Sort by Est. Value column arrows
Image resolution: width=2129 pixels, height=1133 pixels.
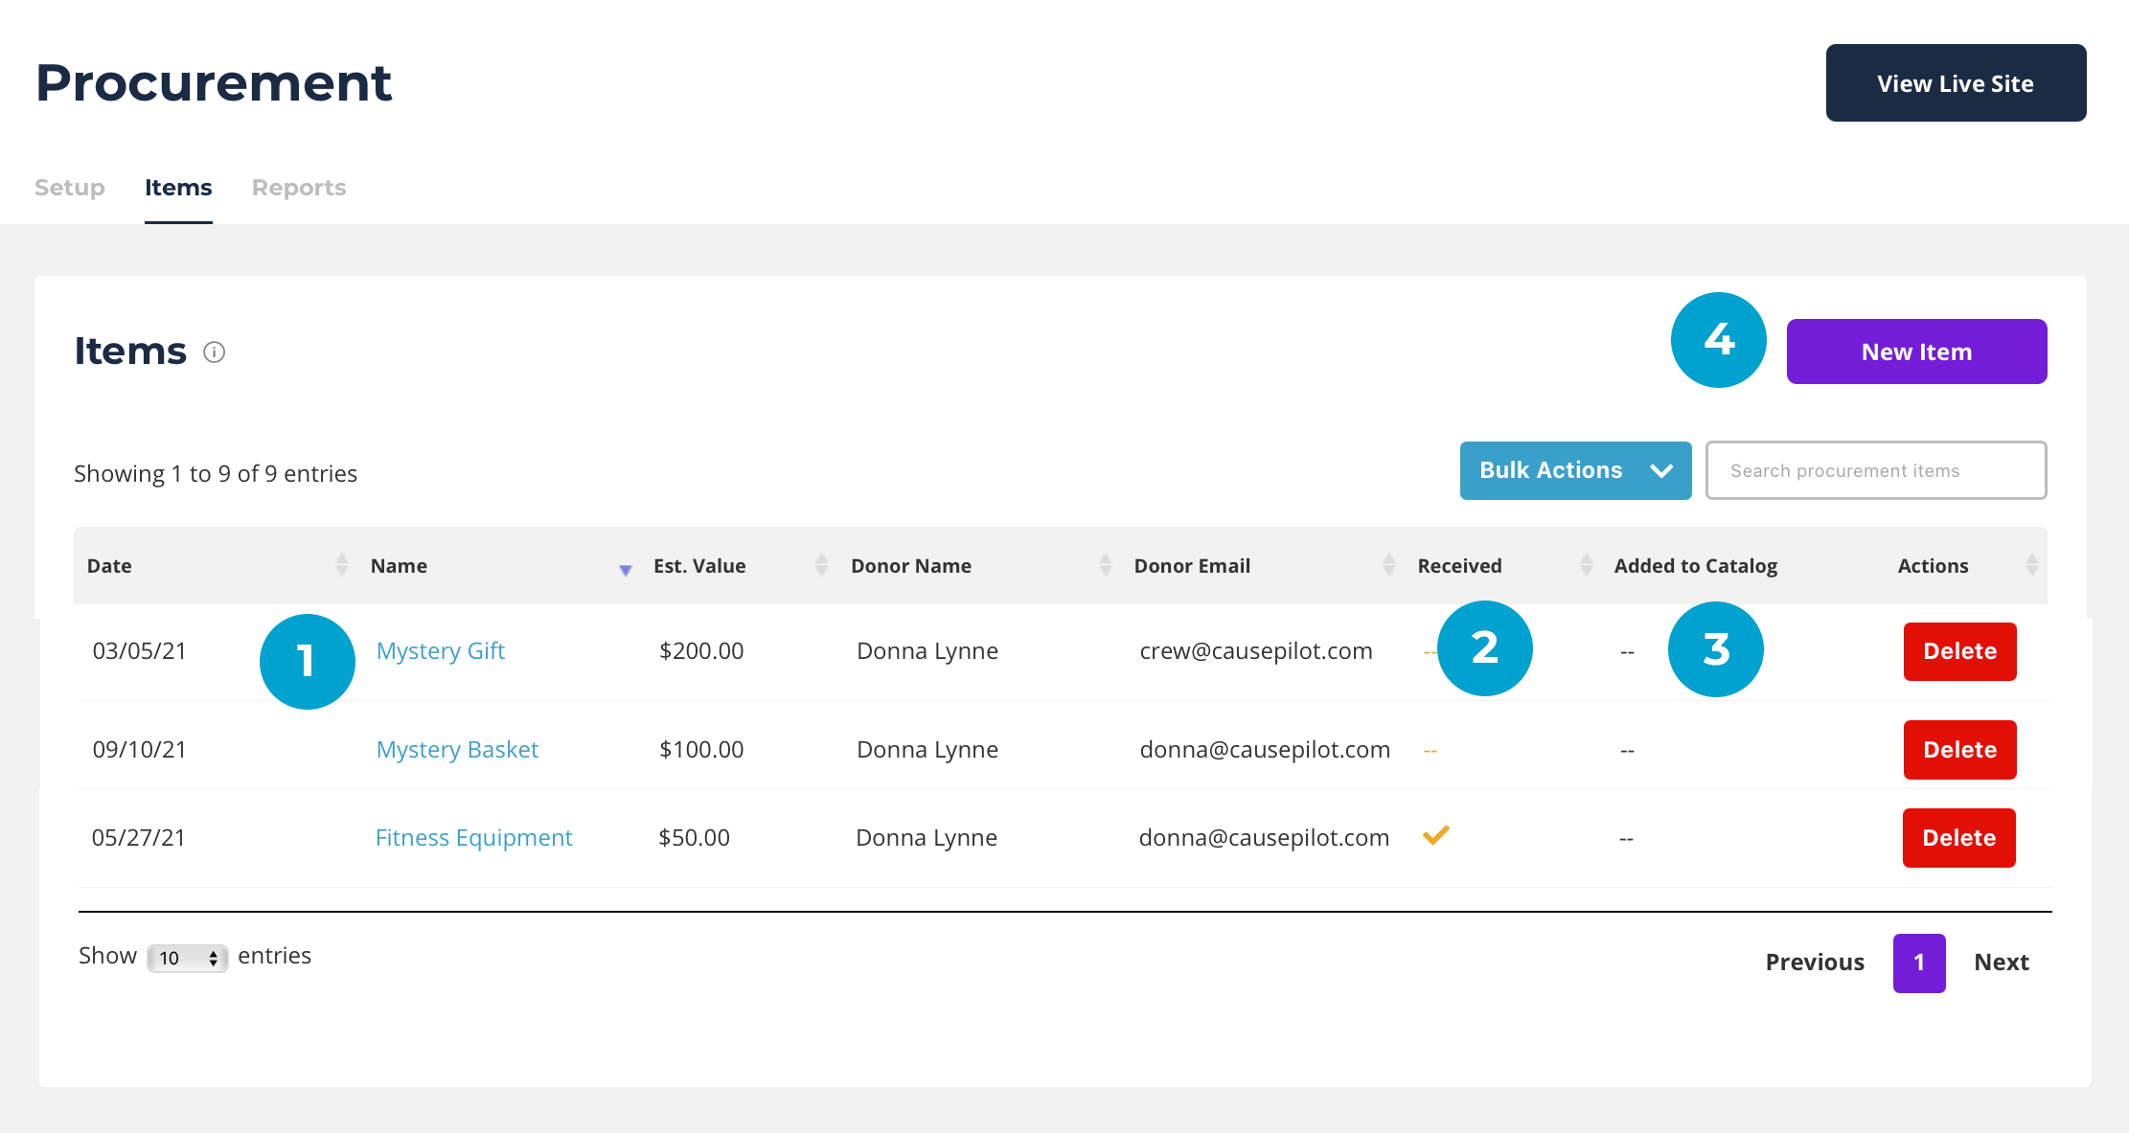[x=821, y=565]
